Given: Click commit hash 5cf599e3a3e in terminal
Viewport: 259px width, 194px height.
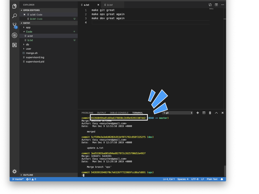Looking at the screenshot, I should click(x=118, y=137).
